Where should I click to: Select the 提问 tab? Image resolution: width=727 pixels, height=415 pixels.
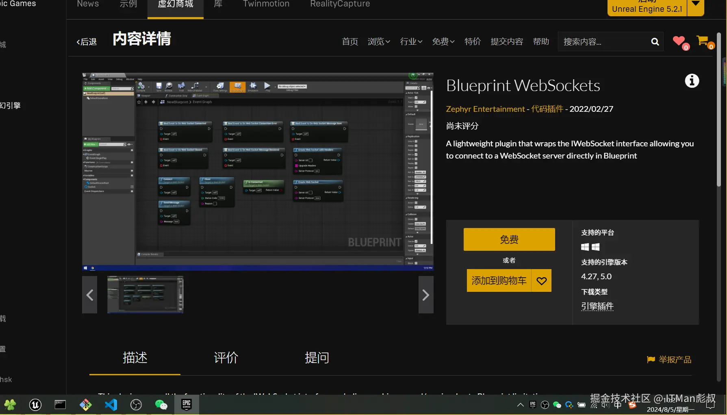317,358
